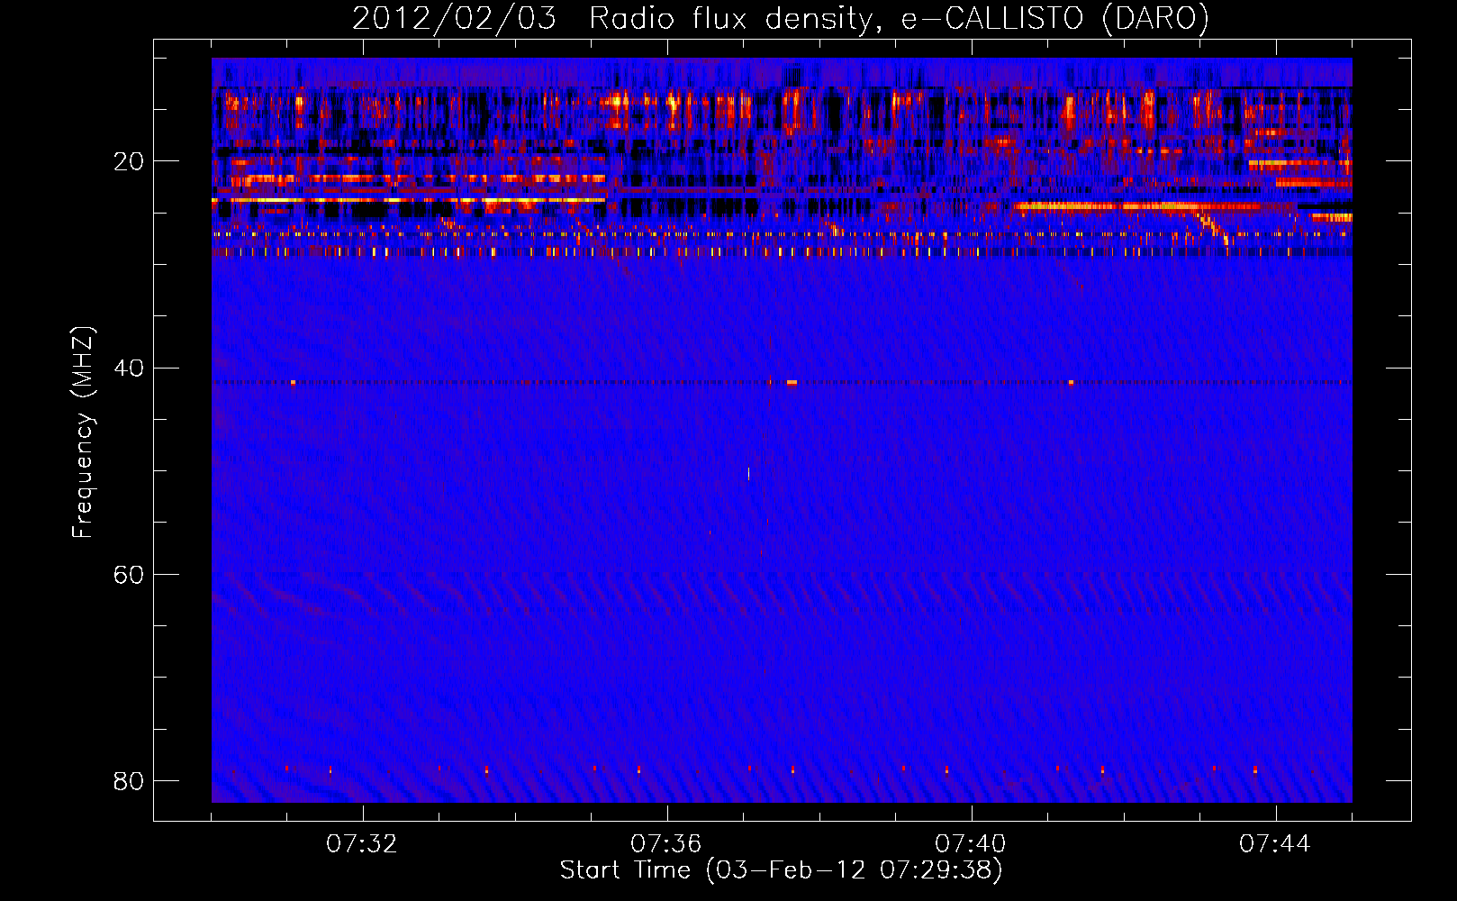Click the 'Start Time (03-Feb-12 07:29:38)' label

[x=781, y=870]
